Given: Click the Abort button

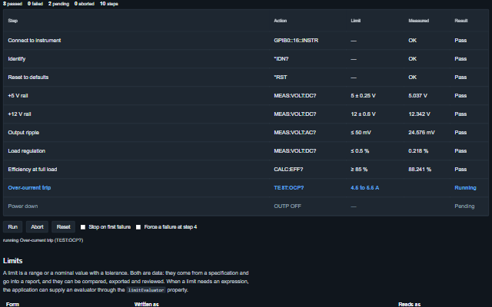Looking at the screenshot, I should pyautogui.click(x=37, y=227).
